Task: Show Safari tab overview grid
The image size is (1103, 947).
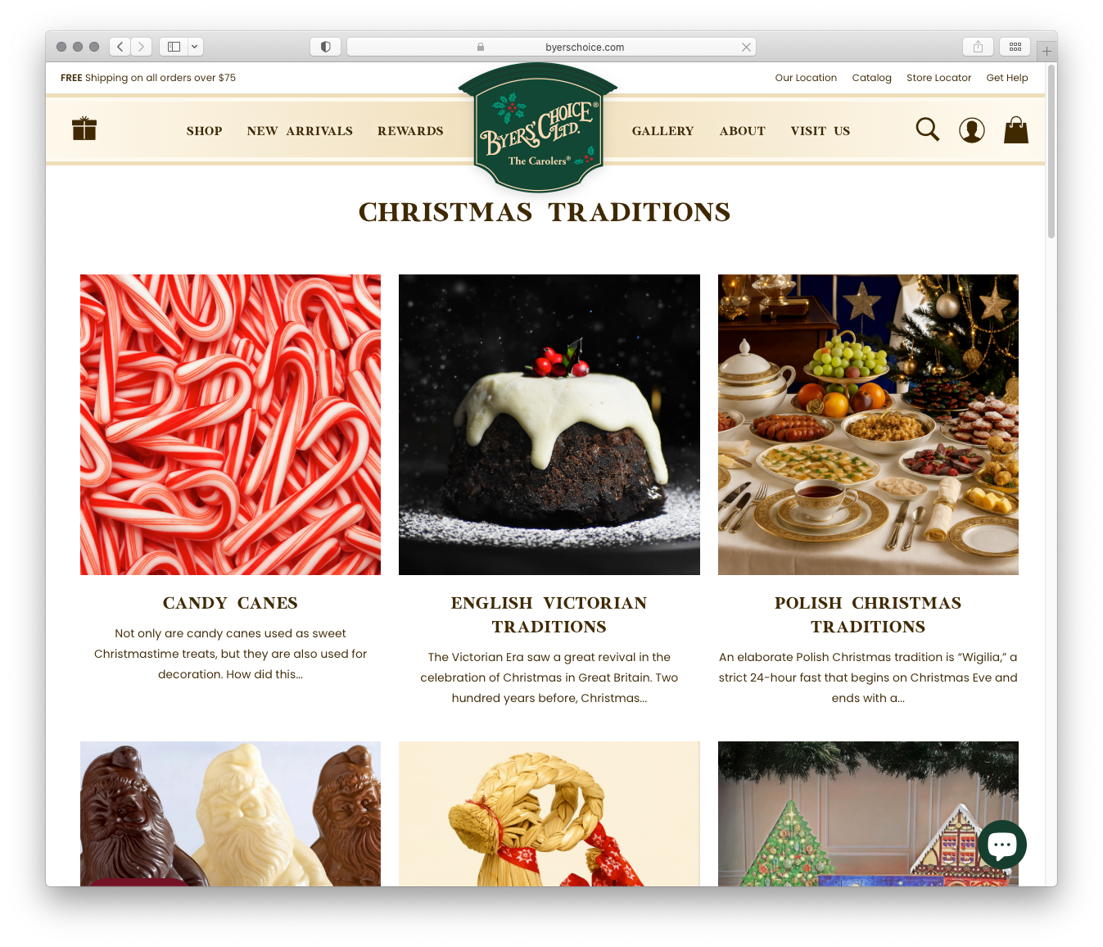Action: pyautogui.click(x=1015, y=47)
